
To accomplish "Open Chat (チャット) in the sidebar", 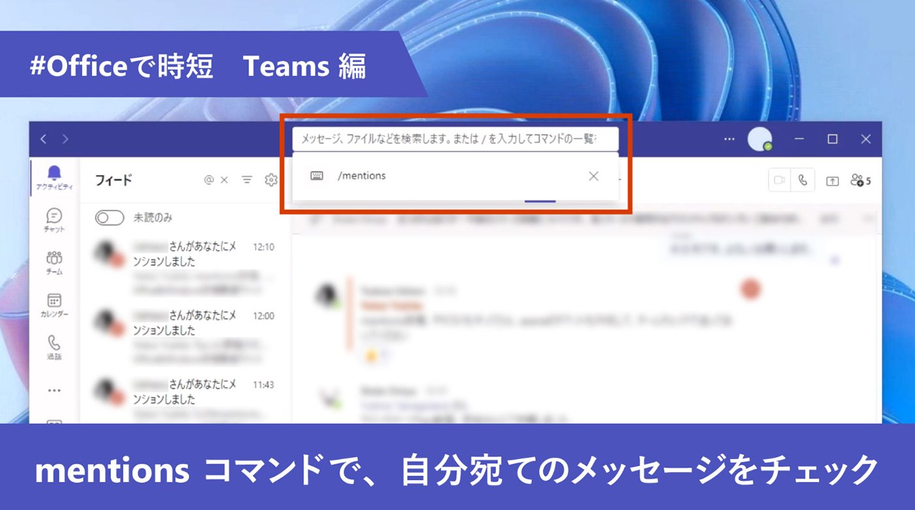I will coord(54,220).
